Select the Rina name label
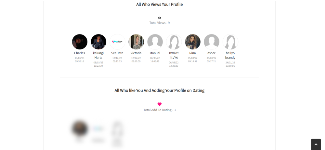This screenshot has height=150, width=325. tap(192, 53)
